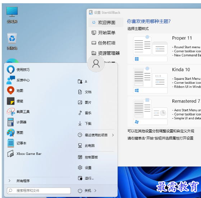Open the 下载 Downloads folder
The image size is (201, 198).
click(x=85, y=124)
